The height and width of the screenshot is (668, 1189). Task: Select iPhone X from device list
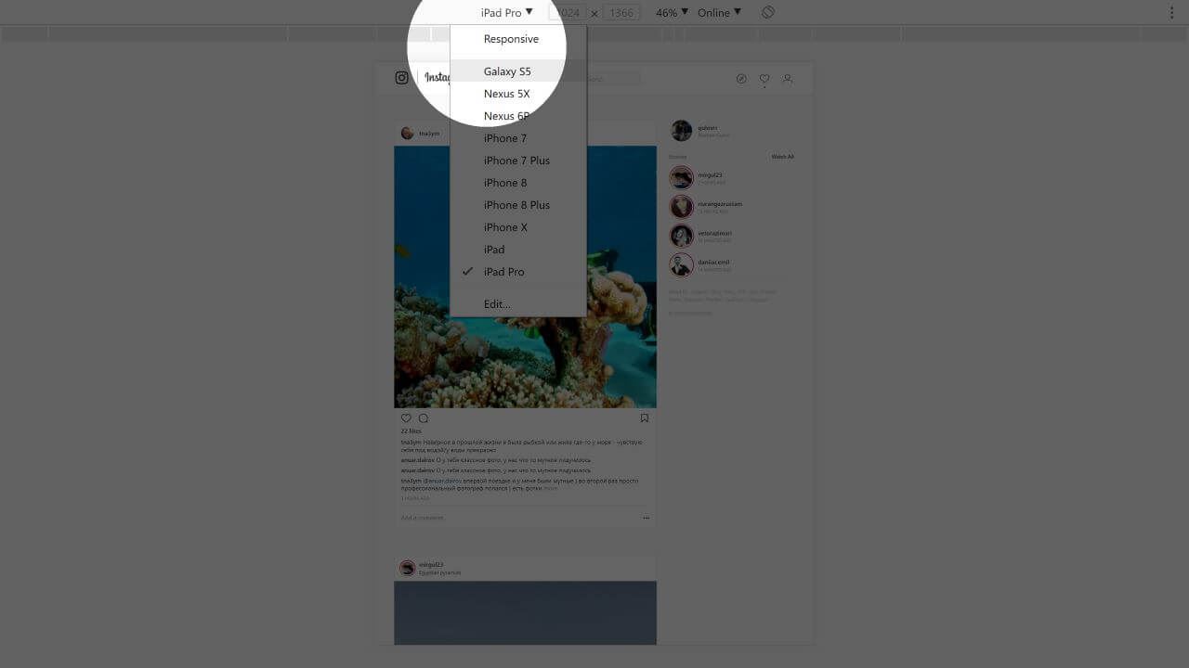tap(518, 227)
